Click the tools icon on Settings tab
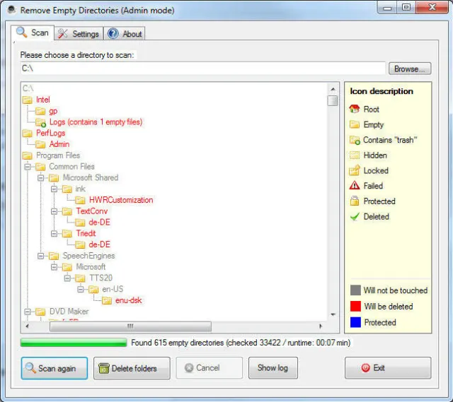The width and height of the screenshot is (453, 402). click(x=63, y=34)
